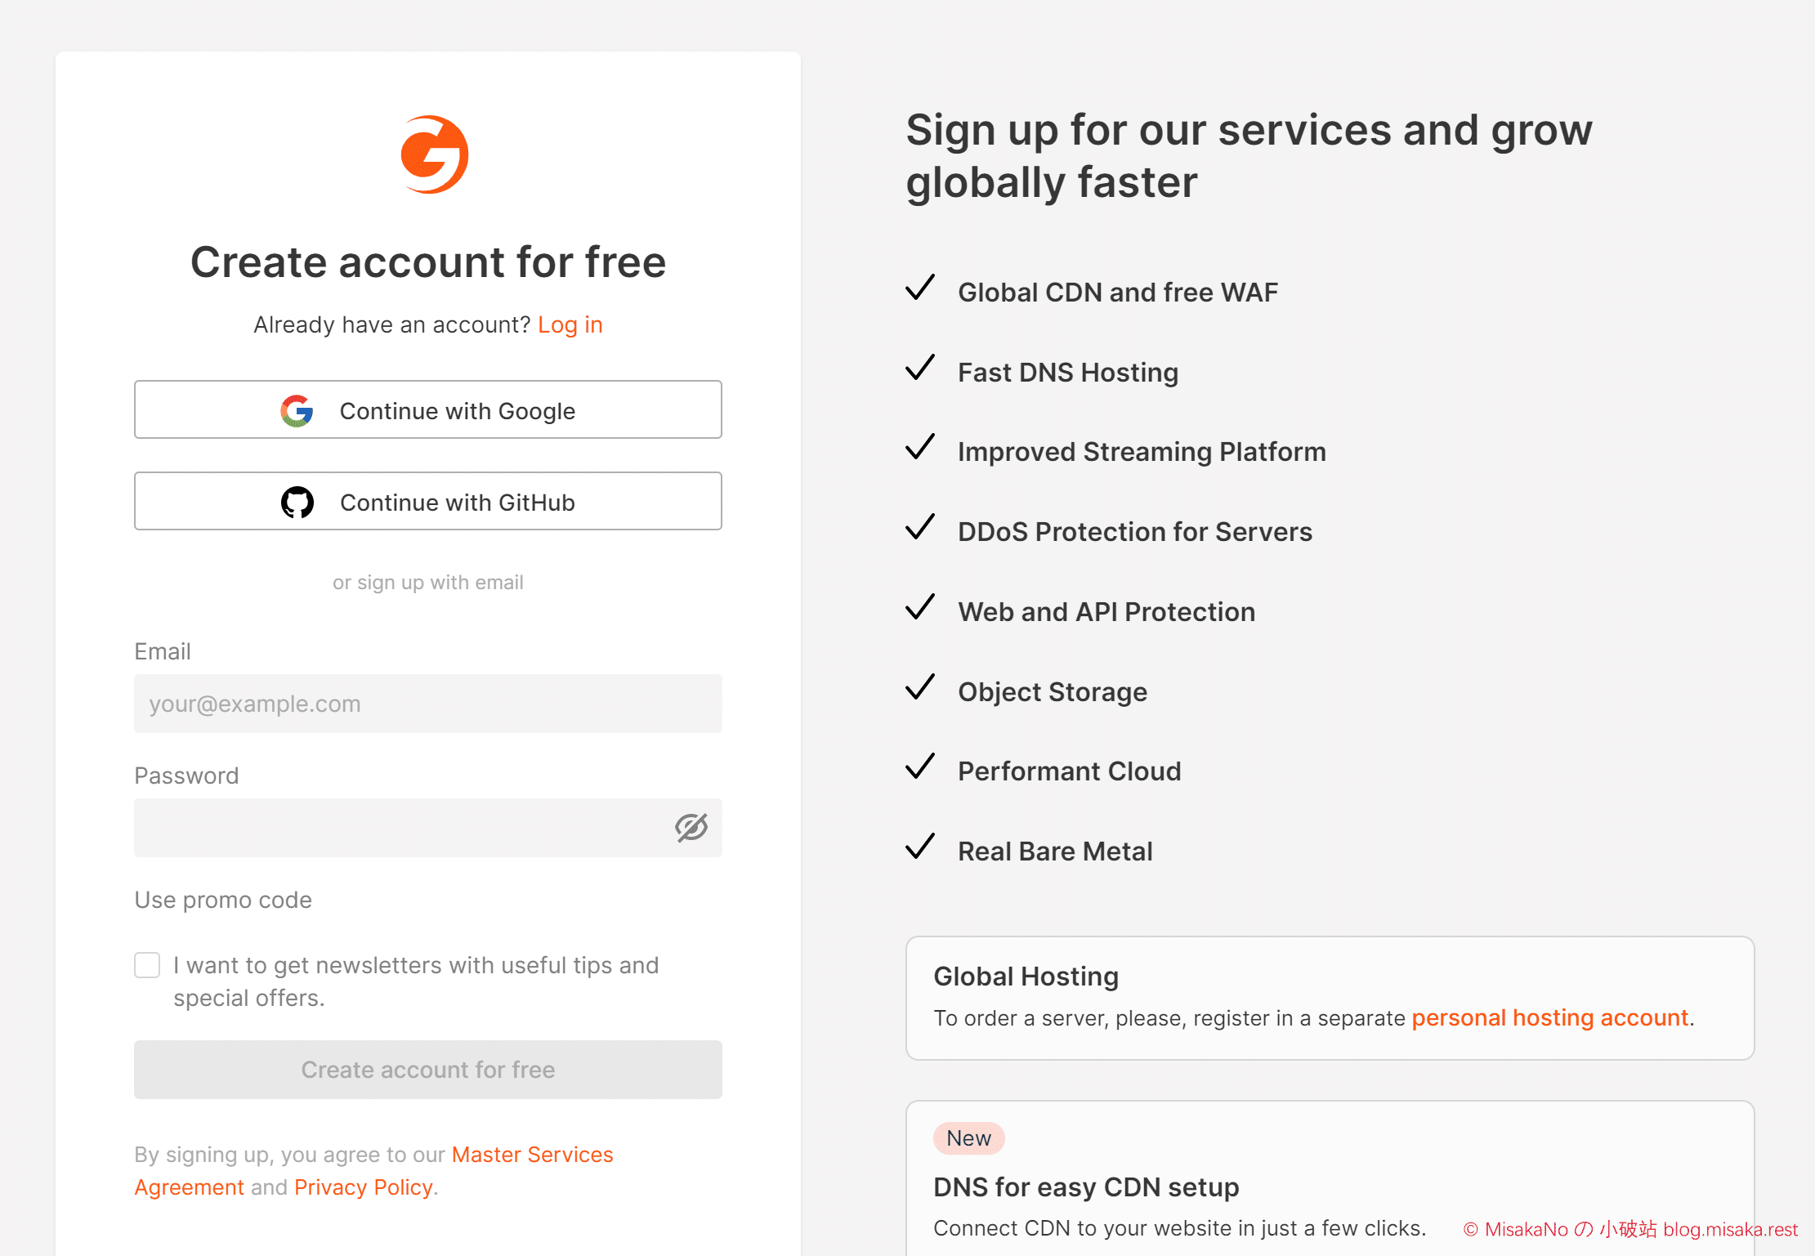Continue with GitHub sign-up

coord(428,501)
